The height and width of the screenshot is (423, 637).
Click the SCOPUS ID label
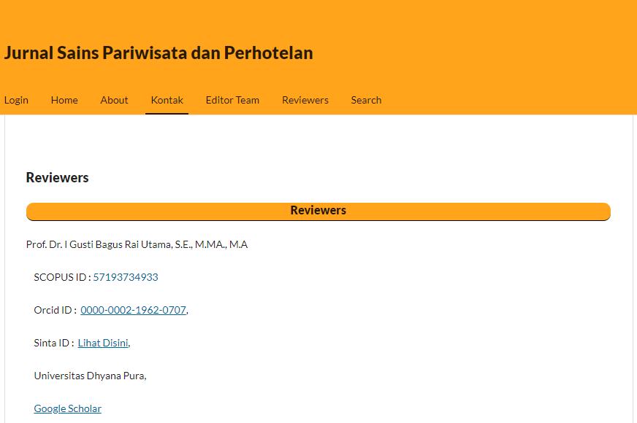[x=61, y=277]
